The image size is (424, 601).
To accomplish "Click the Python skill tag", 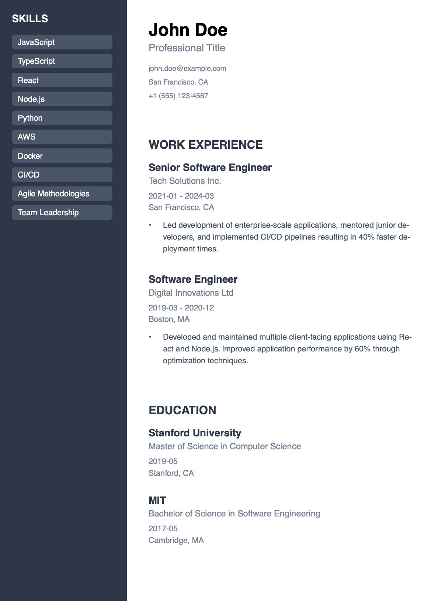I will [x=62, y=118].
